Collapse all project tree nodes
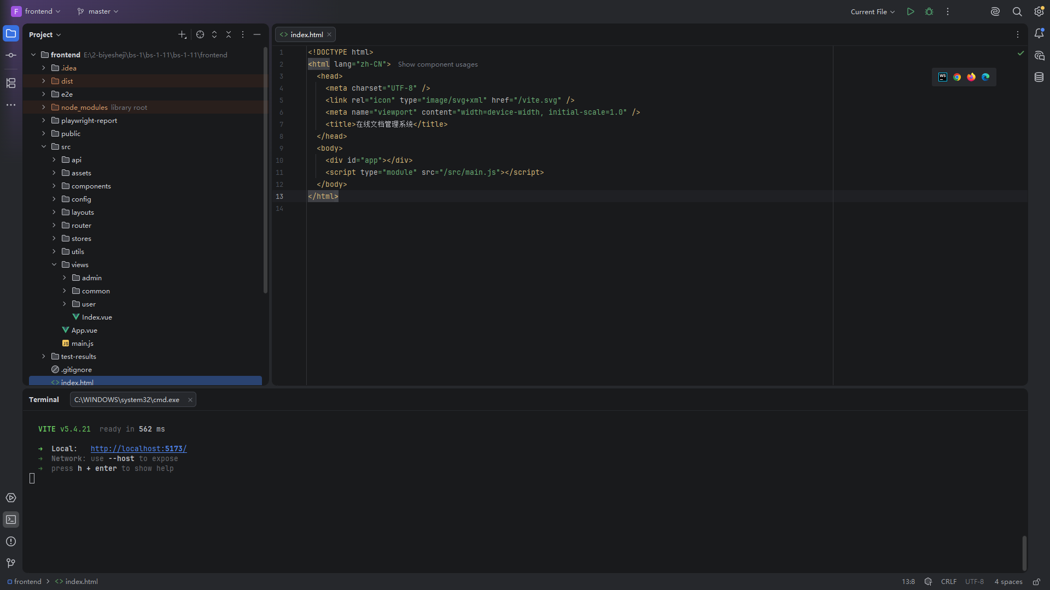The image size is (1050, 590). (x=229, y=34)
